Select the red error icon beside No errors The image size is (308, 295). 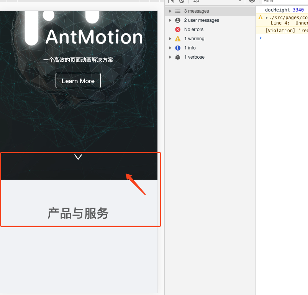tap(177, 29)
